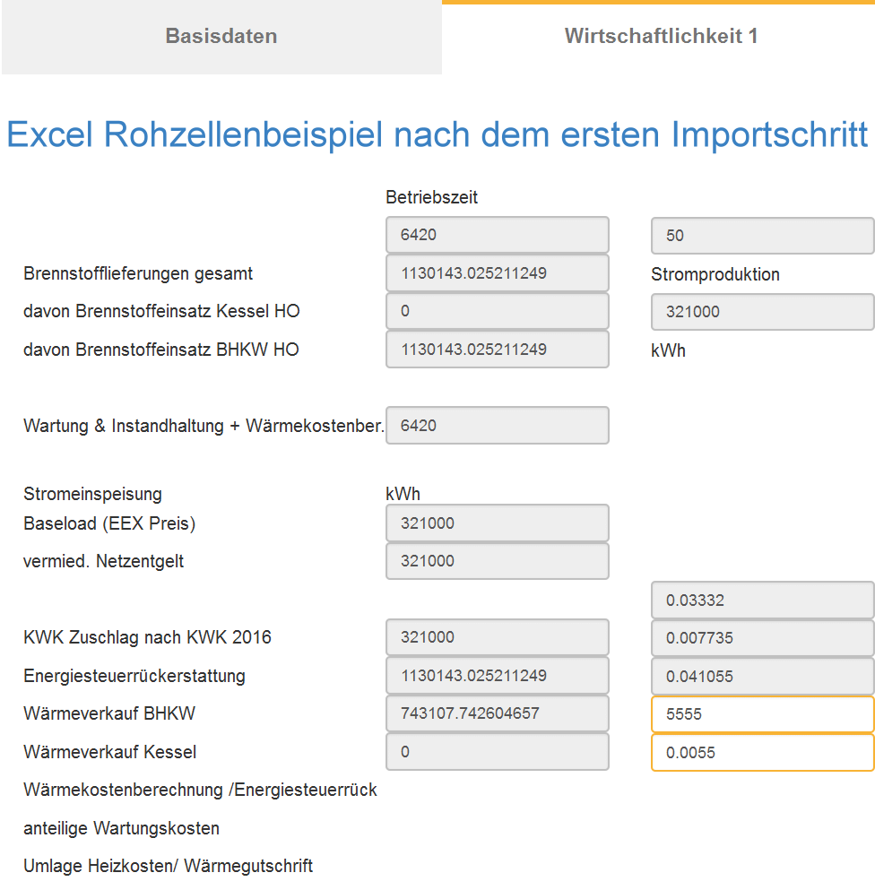Focus the Baseload (EEX Preis) kWh field
Screen dimensions: 875x890
[x=497, y=523]
